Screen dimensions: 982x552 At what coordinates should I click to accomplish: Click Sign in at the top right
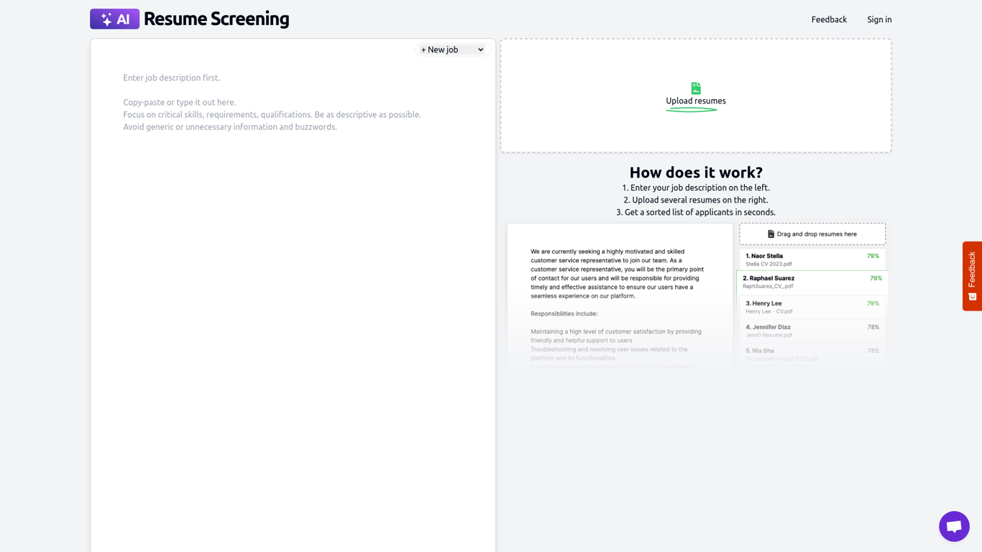point(879,19)
